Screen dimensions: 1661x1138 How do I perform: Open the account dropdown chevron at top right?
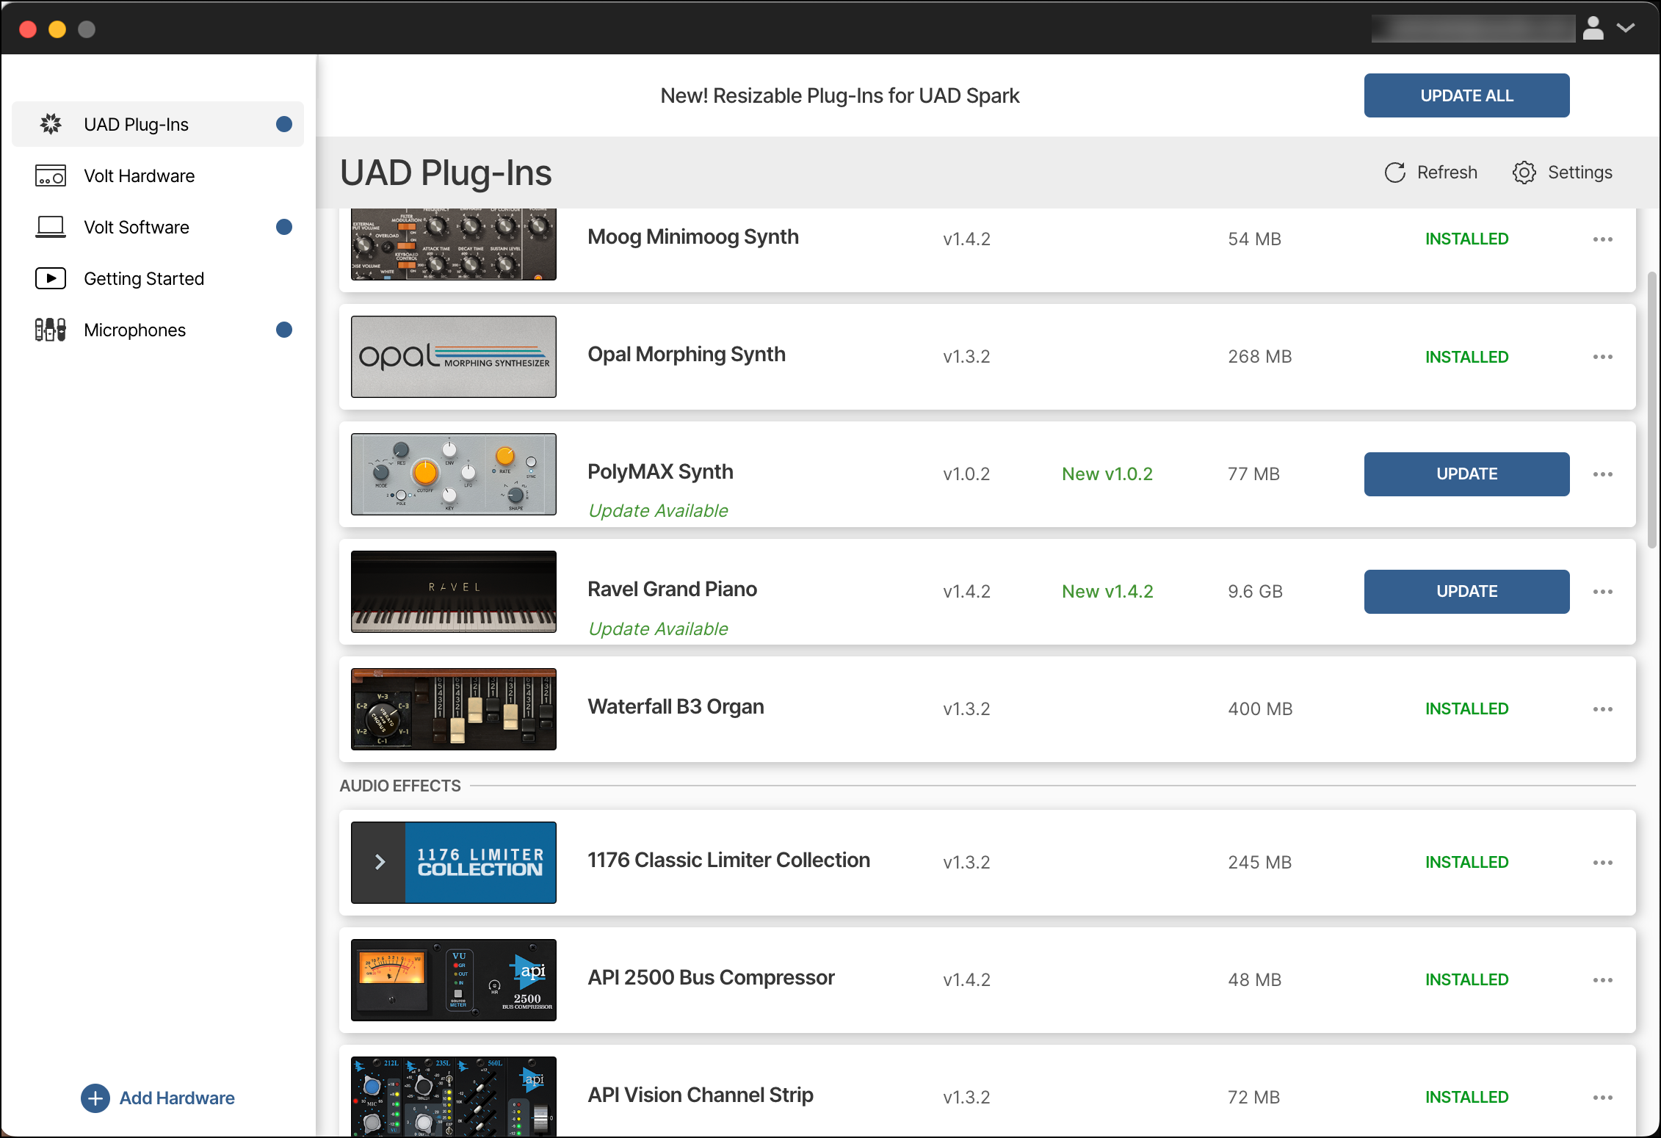(x=1626, y=28)
